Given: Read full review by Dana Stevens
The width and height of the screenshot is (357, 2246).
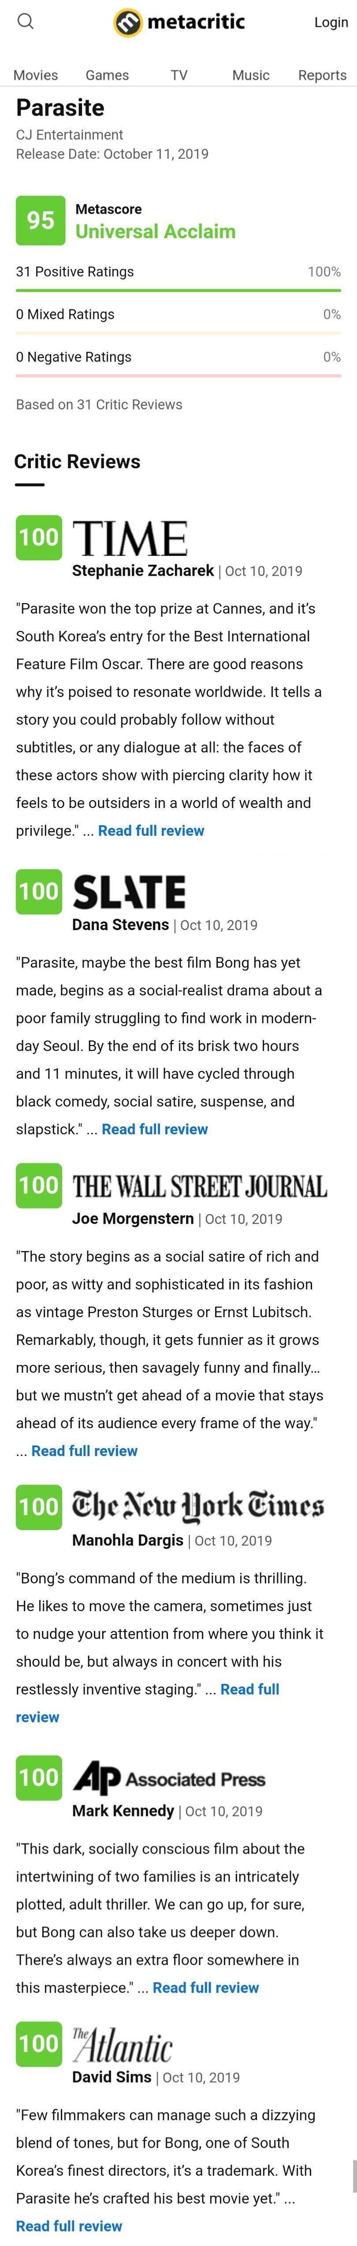Looking at the screenshot, I should pos(155,1129).
